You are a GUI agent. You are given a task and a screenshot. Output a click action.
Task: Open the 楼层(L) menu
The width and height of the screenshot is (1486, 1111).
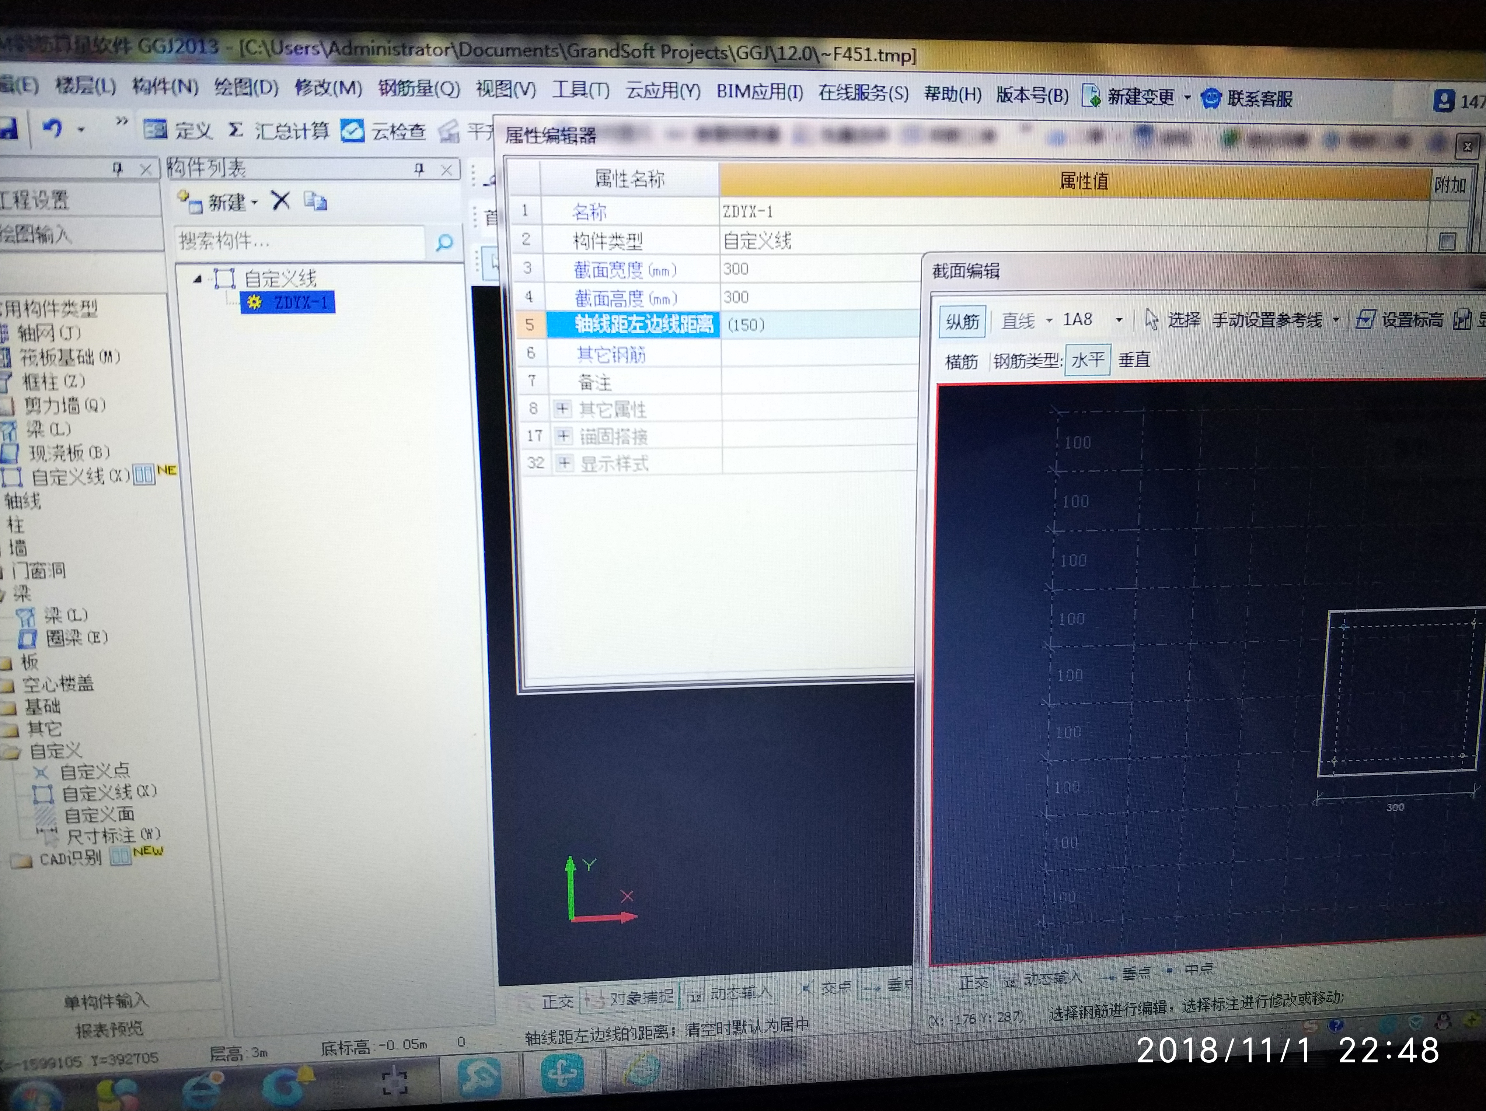pos(85,86)
